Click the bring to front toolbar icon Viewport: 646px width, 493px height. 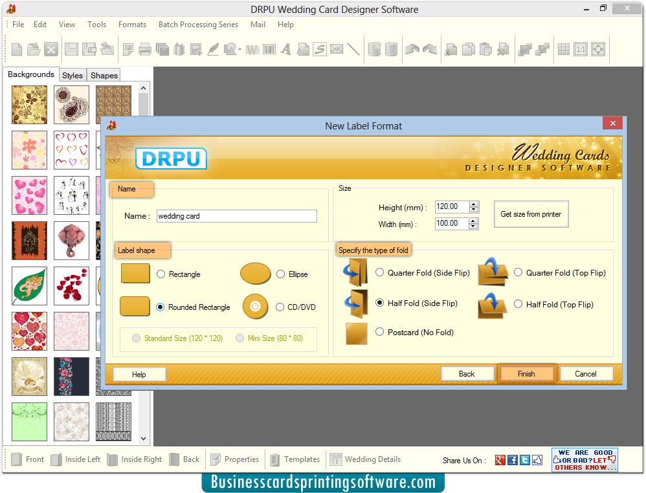524,50
